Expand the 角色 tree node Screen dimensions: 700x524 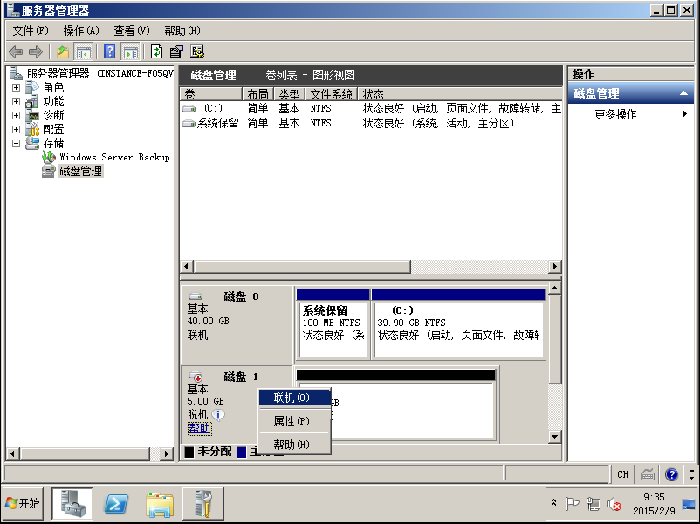pos(16,88)
